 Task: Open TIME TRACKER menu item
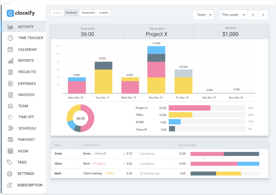[x=30, y=38]
